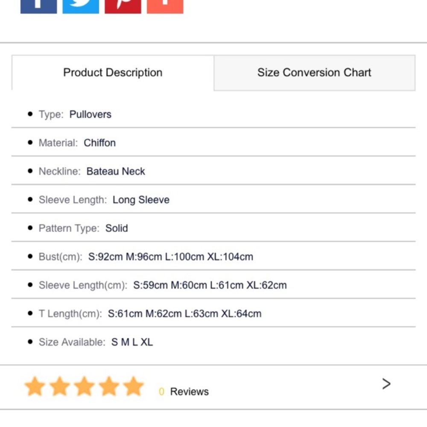Open the Size Conversion Chart tab
Image resolution: width=427 pixels, height=427 pixels.
[314, 73]
